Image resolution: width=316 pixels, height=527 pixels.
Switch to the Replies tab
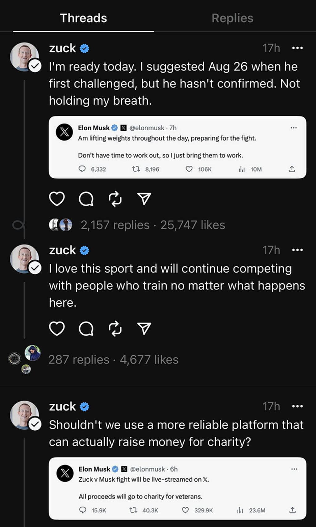[232, 18]
